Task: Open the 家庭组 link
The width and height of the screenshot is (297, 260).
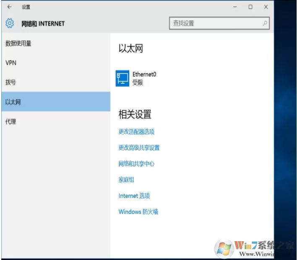Action: click(x=126, y=180)
